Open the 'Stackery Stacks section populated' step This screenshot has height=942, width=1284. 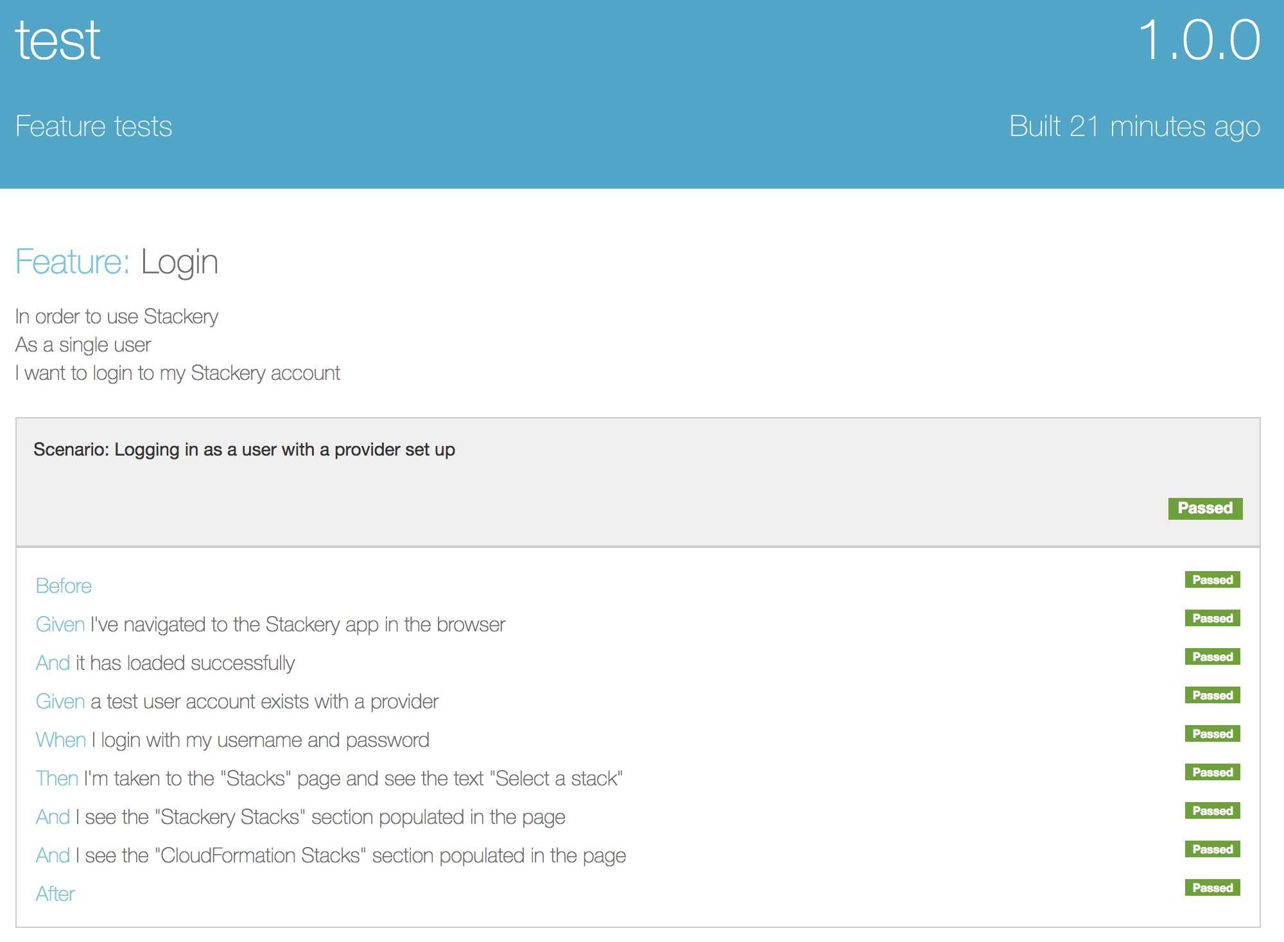pos(300,817)
